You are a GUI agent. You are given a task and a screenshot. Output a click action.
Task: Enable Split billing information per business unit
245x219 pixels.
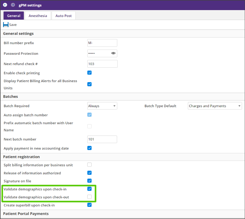(89, 165)
